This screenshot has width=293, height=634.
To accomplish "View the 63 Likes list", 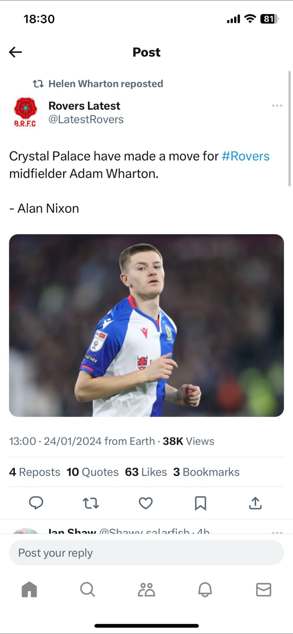I will [146, 472].
